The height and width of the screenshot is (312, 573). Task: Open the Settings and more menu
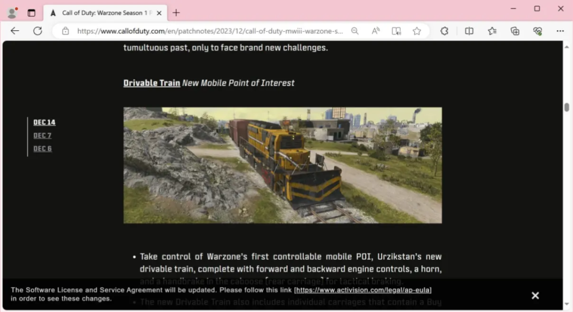[x=560, y=31]
